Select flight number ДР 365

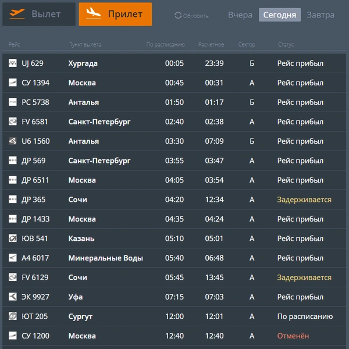33,200
